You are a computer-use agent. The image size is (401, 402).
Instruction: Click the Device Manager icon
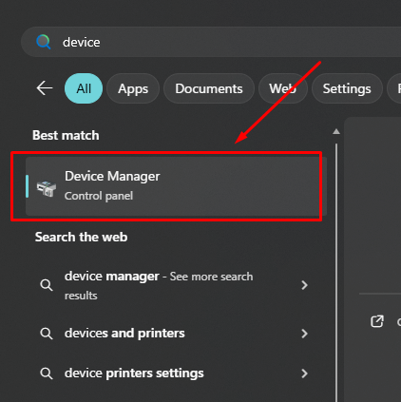coord(47,188)
